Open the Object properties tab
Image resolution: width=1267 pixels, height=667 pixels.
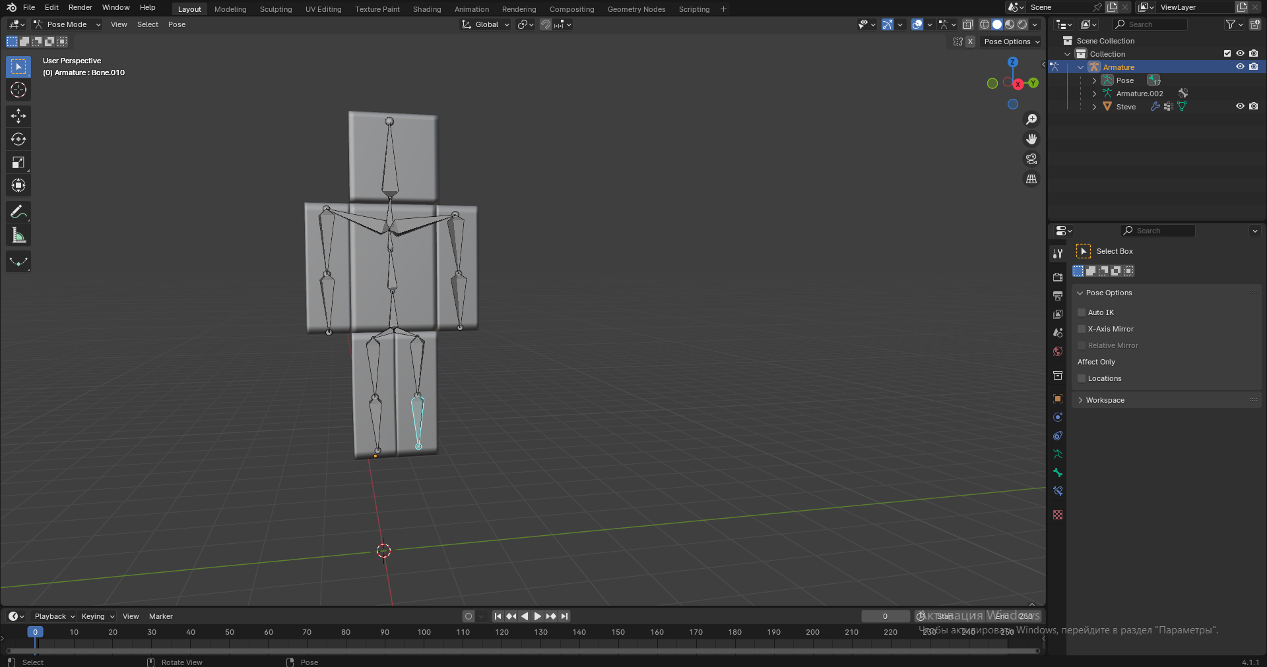1058,399
